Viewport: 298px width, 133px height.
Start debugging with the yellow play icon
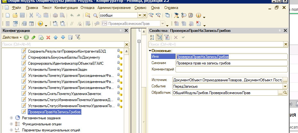point(40,24)
